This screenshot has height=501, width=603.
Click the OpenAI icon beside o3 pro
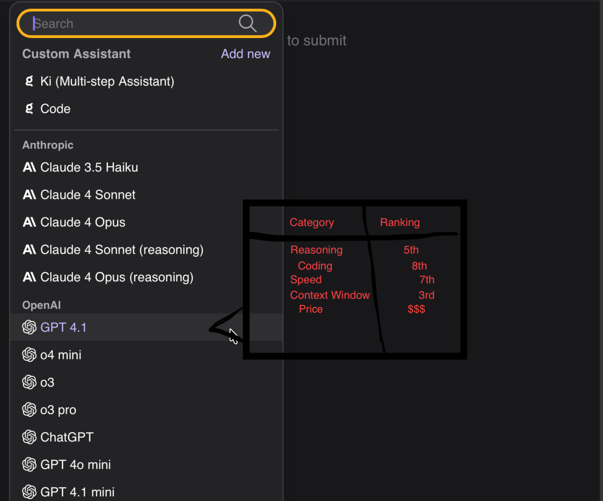tap(29, 410)
